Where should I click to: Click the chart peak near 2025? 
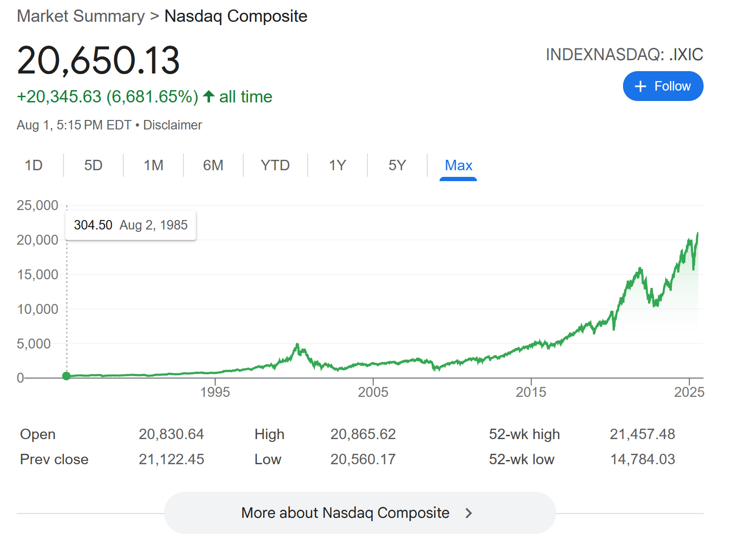[697, 234]
